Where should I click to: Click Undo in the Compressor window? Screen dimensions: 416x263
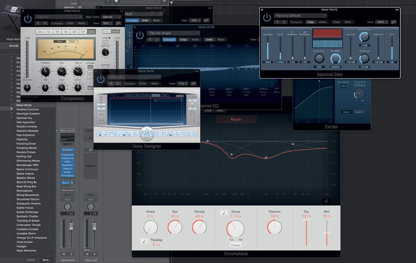tap(70, 23)
